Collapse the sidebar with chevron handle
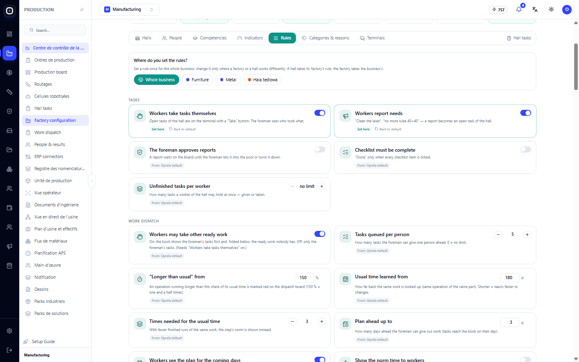 92,181
